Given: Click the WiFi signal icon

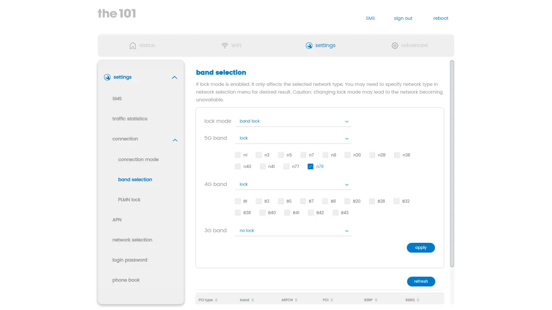Looking at the screenshot, I should pyautogui.click(x=225, y=46).
